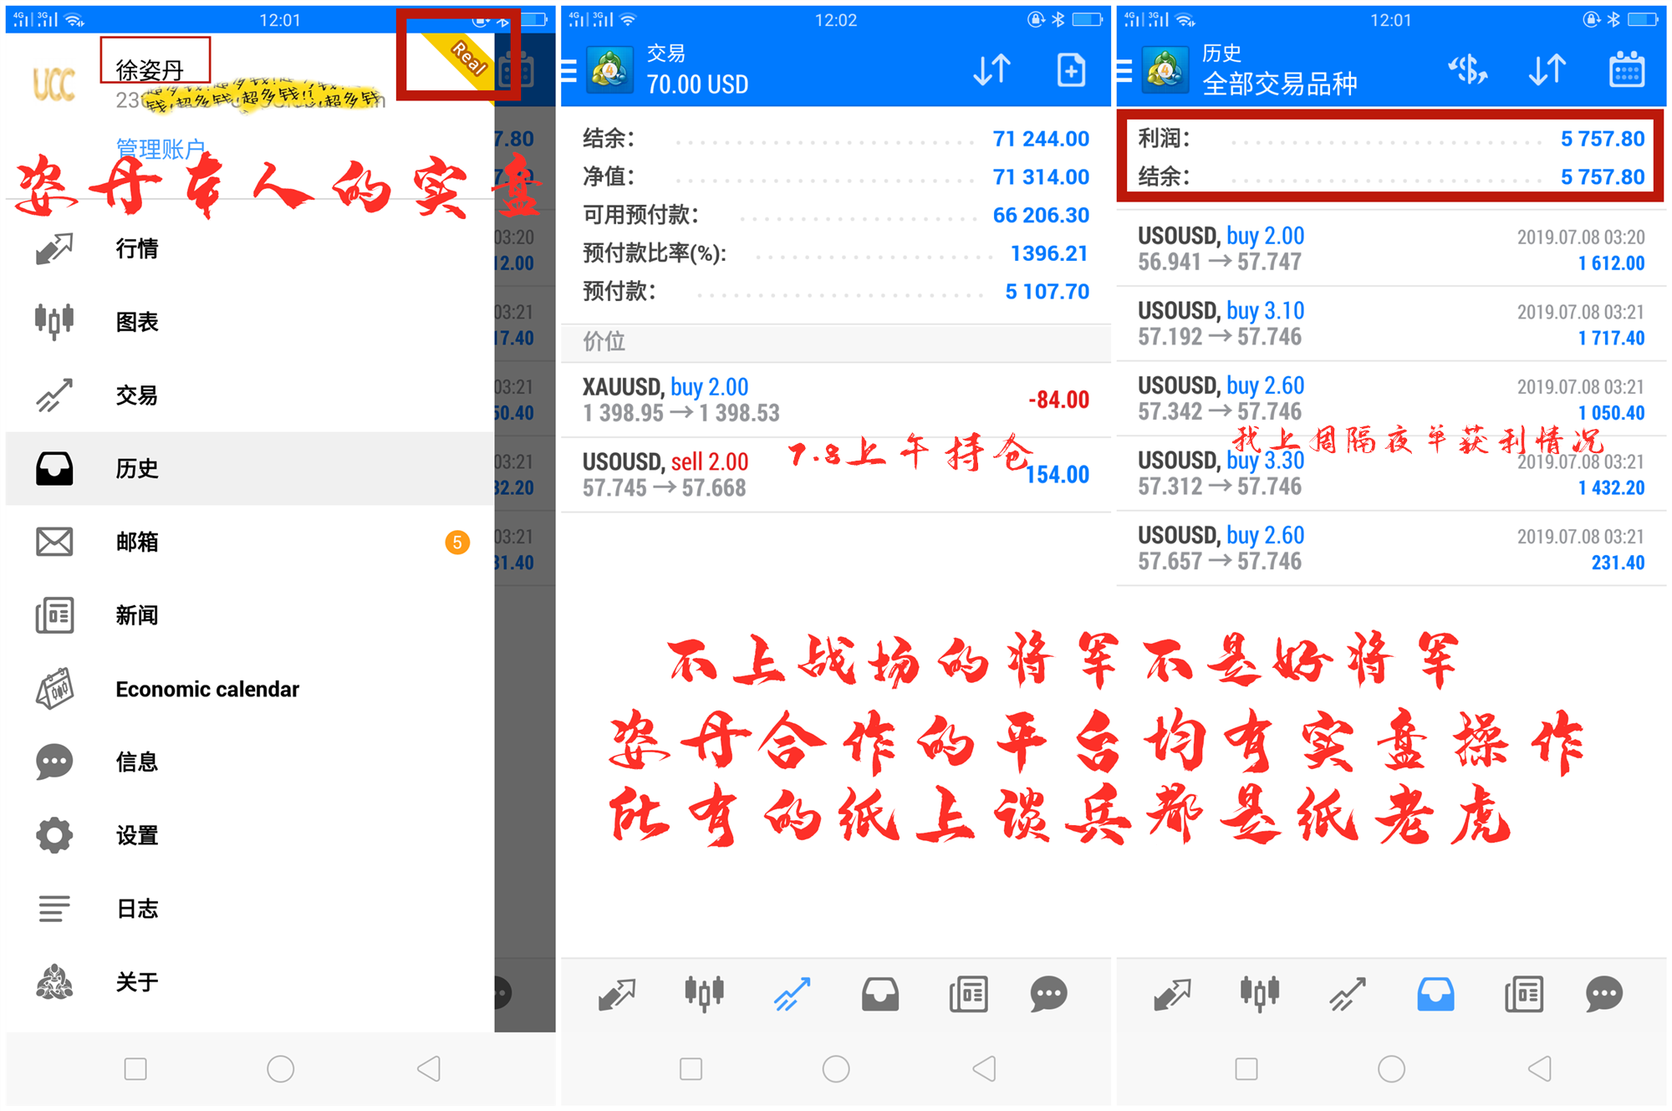The image size is (1672, 1111).
Task: Open calendar date filter in history header
Action: tap(1626, 70)
